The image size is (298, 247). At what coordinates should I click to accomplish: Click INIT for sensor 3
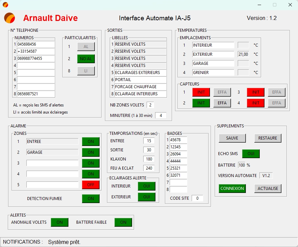point(256,92)
